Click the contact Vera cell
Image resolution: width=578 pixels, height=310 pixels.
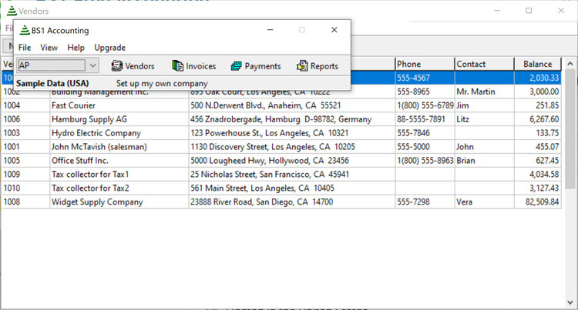(485, 202)
